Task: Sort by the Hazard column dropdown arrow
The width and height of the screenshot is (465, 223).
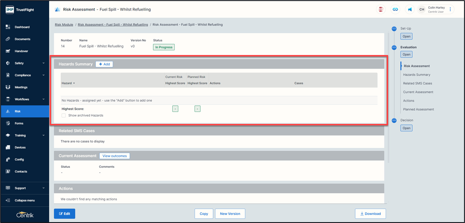Action: pos(74,83)
